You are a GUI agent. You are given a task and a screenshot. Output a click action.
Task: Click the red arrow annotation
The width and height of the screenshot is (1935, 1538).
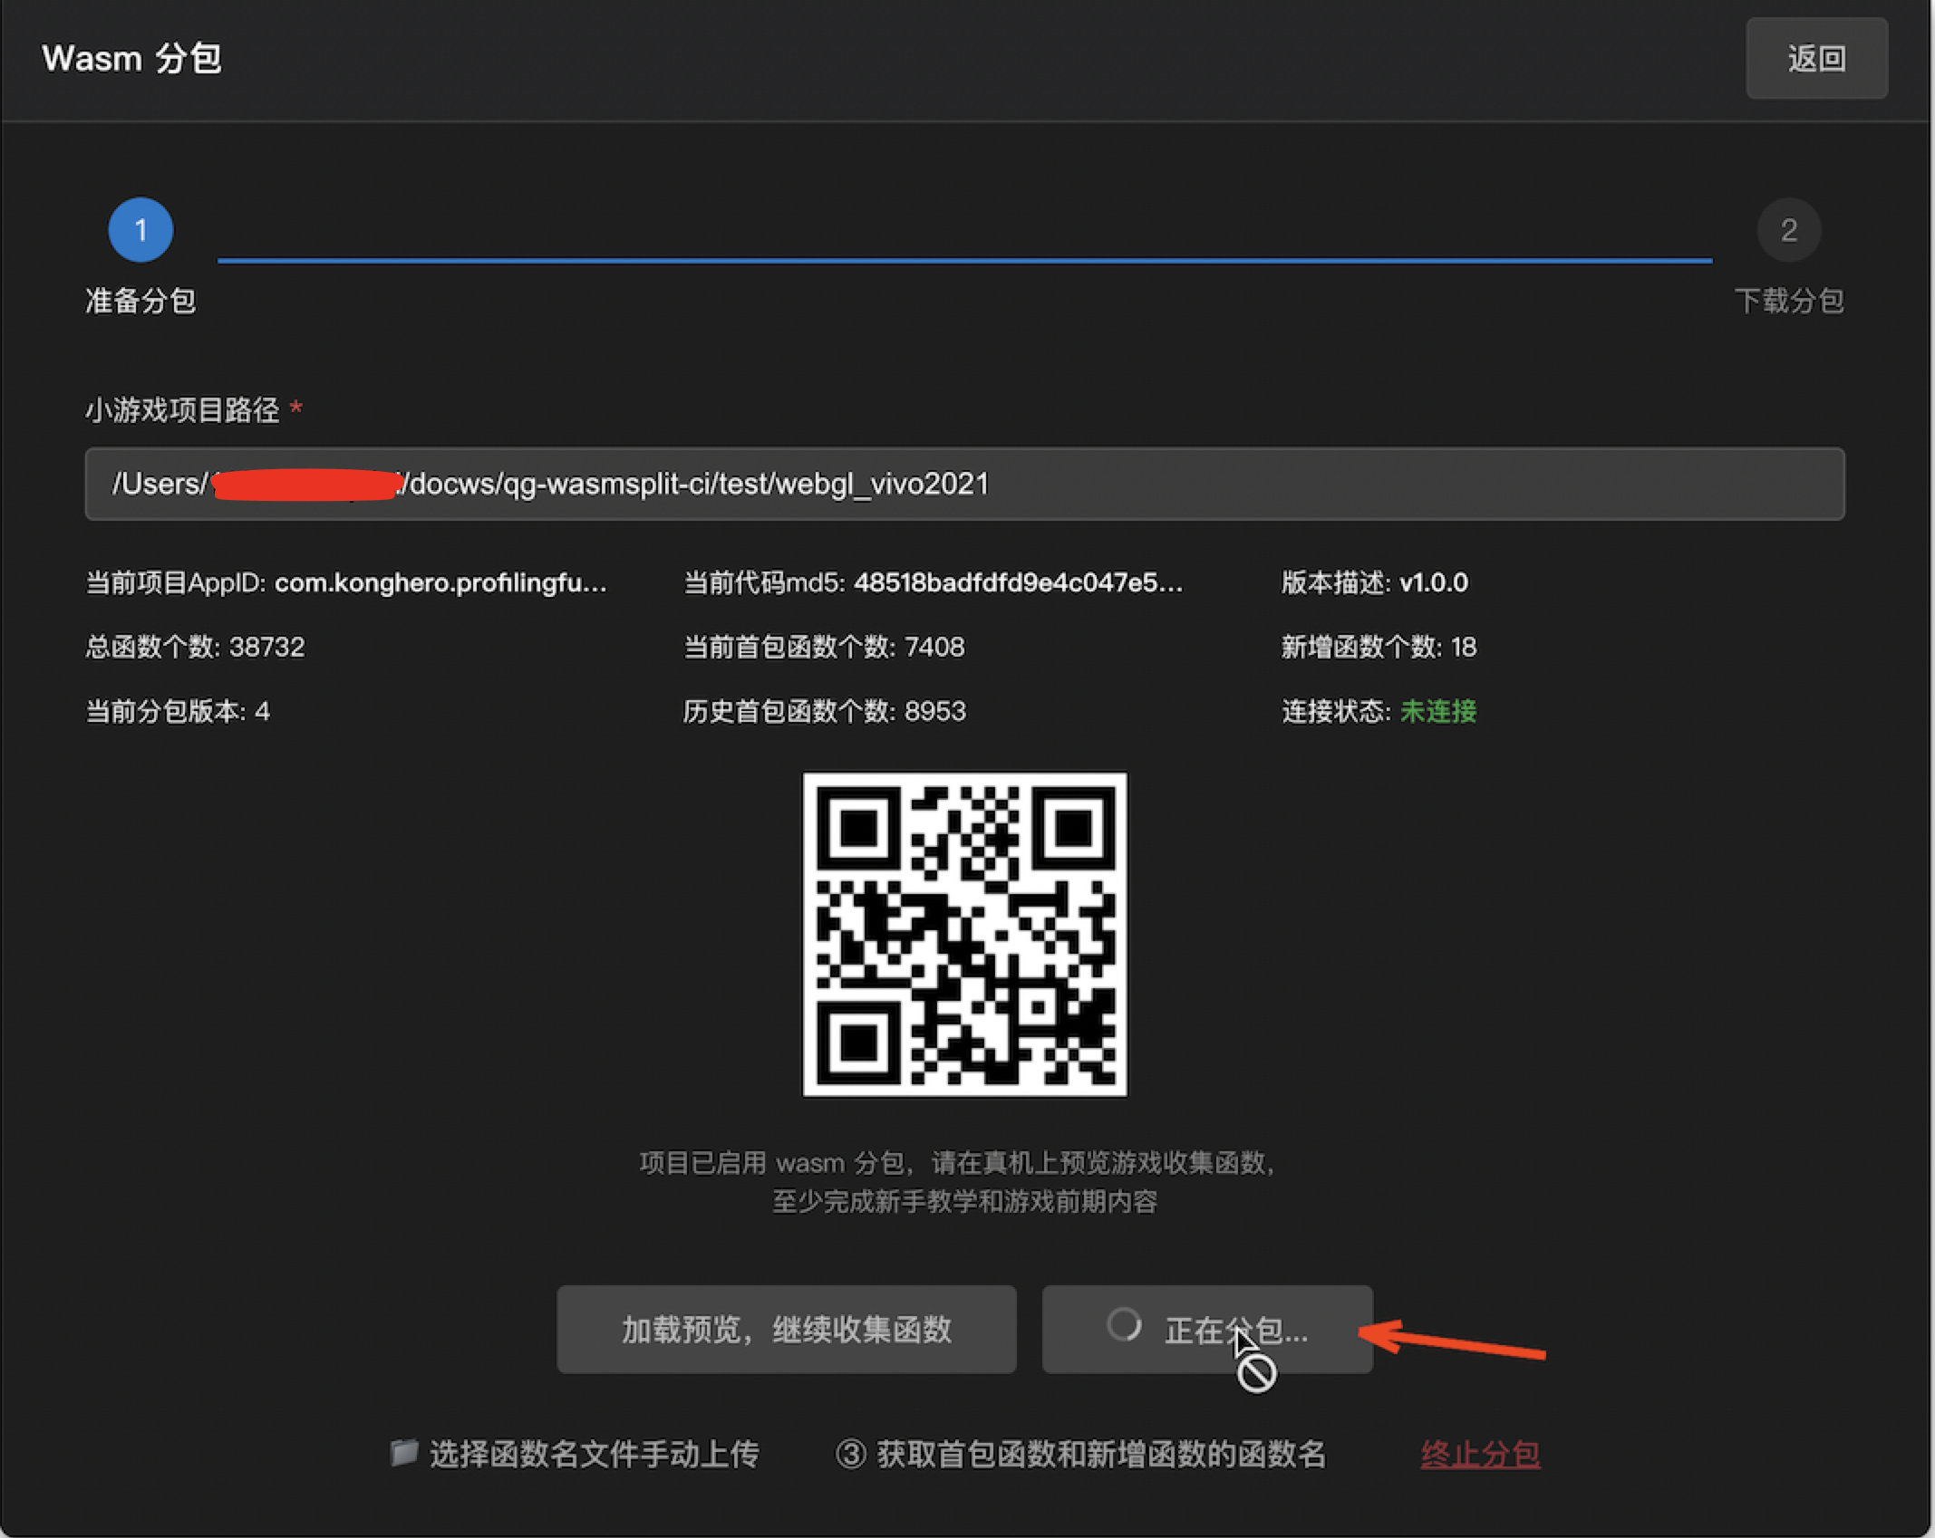[x=1455, y=1341]
